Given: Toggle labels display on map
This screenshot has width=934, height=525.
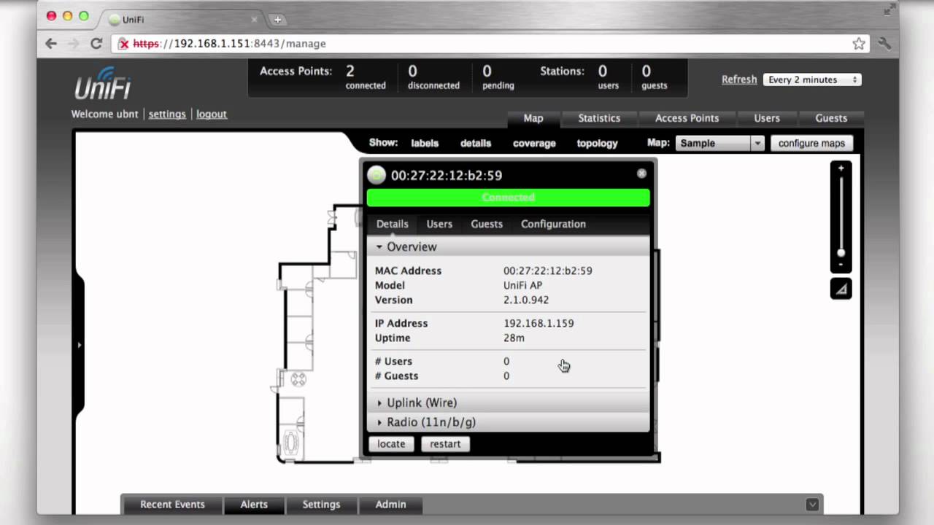Looking at the screenshot, I should (425, 144).
